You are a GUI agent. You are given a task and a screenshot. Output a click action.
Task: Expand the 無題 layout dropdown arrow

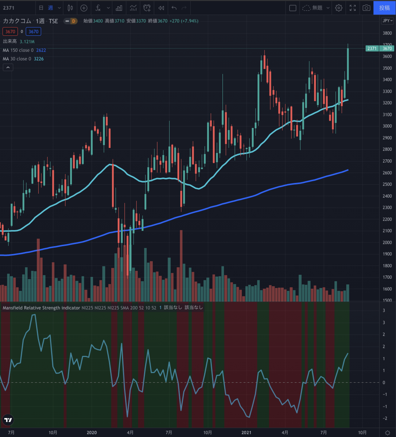click(x=328, y=8)
